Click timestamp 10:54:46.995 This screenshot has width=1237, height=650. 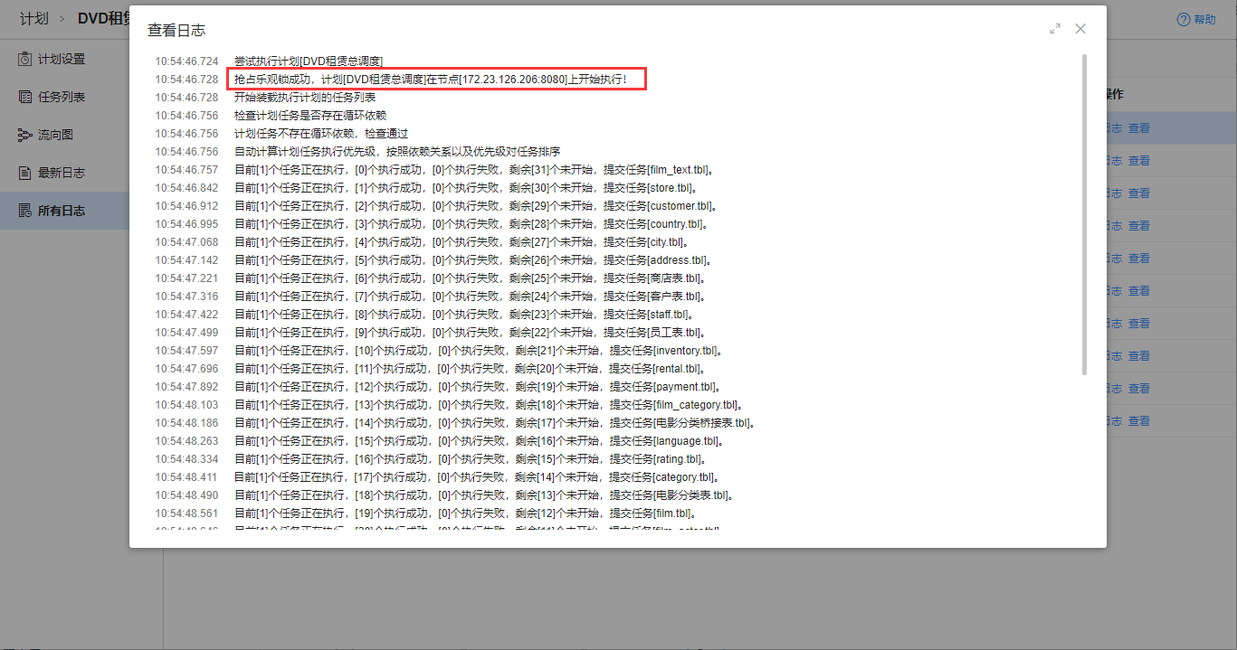(x=186, y=224)
